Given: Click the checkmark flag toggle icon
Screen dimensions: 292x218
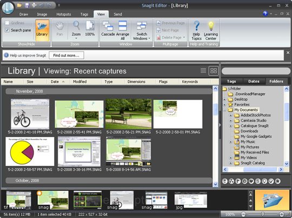Looking at the screenshot, I should (x=271, y=181).
